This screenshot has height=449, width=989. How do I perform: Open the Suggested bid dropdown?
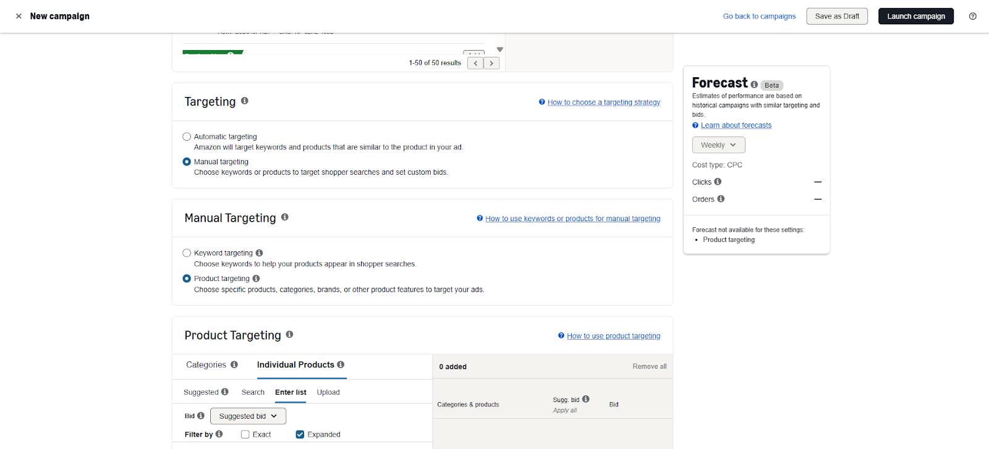[x=248, y=416]
